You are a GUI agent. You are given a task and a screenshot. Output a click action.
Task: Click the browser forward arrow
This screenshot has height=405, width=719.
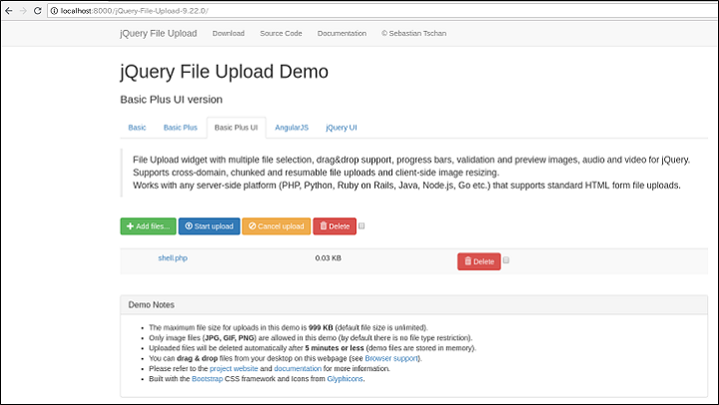(x=23, y=11)
